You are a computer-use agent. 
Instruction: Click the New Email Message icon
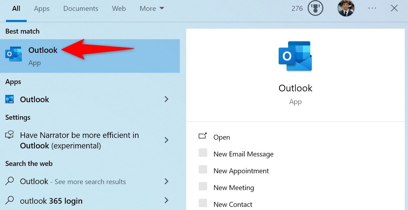click(203, 153)
